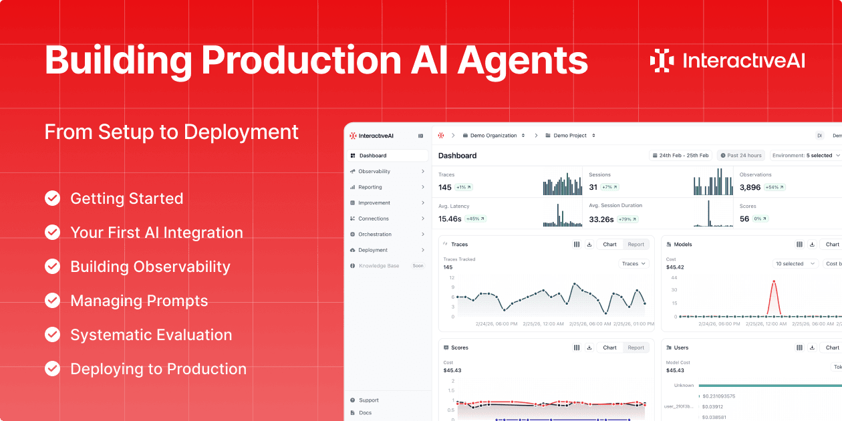Toggle Report view on the Scores panel
Screen dimensions: 842x421
coord(636,347)
